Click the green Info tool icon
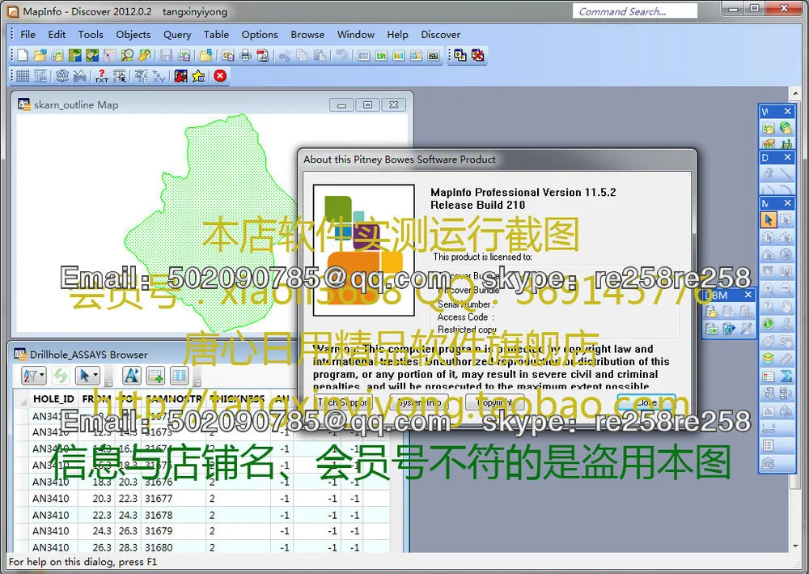This screenshot has width=809, height=574. (x=769, y=324)
